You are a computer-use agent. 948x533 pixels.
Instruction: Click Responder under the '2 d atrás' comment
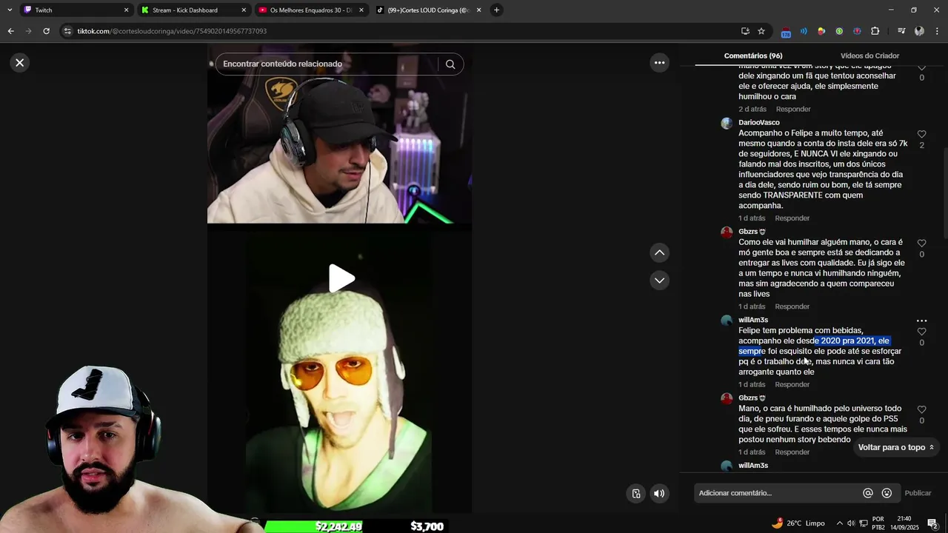tap(792, 110)
